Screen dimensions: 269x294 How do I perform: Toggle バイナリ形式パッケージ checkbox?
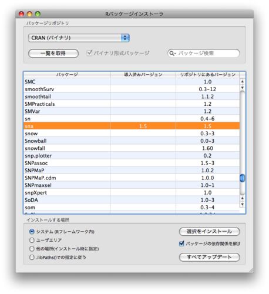89,53
